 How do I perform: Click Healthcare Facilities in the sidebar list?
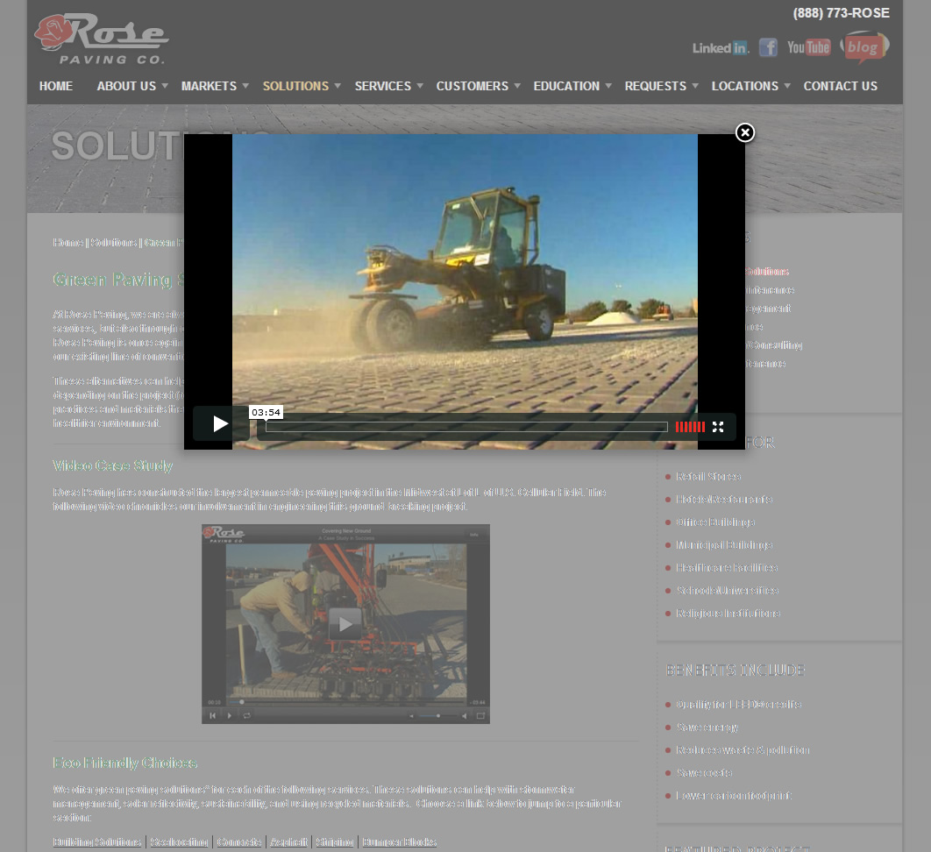(727, 568)
